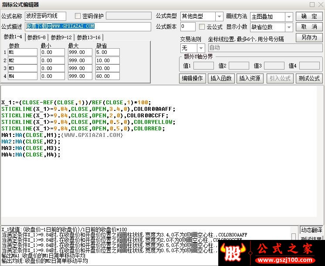This screenshot has width=325, height=266.
Task: Click the X_1 definition code line
Action: click(x=76, y=103)
